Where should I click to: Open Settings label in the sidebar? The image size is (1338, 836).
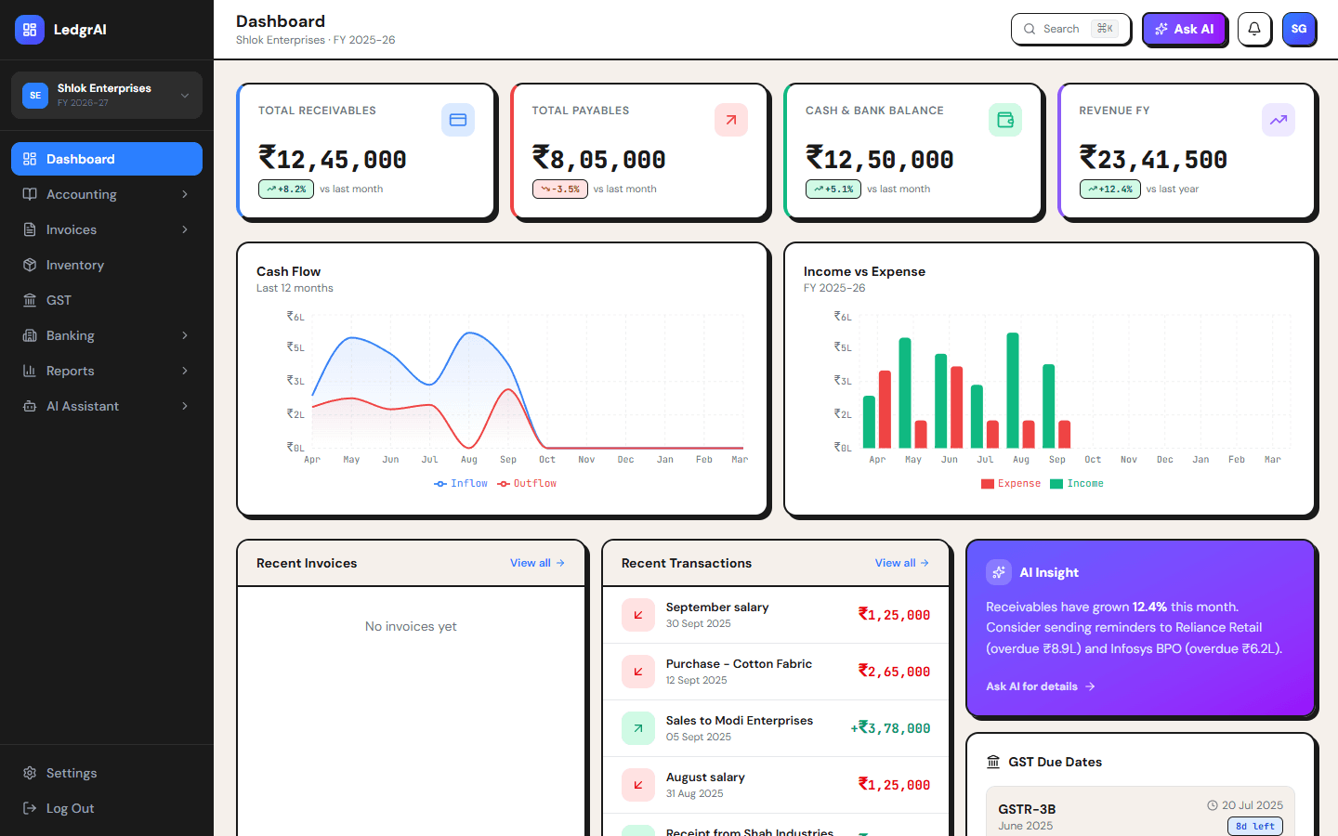pyautogui.click(x=72, y=773)
